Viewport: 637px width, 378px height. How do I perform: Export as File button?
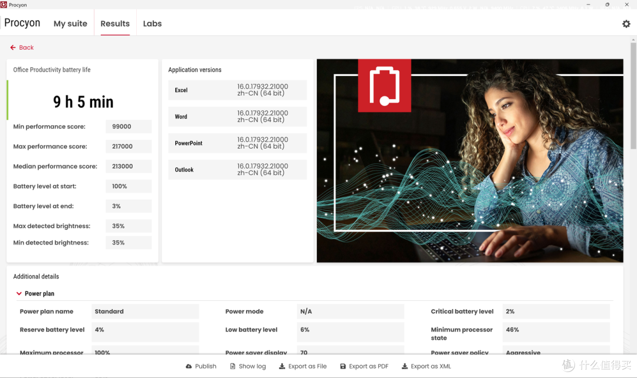303,366
